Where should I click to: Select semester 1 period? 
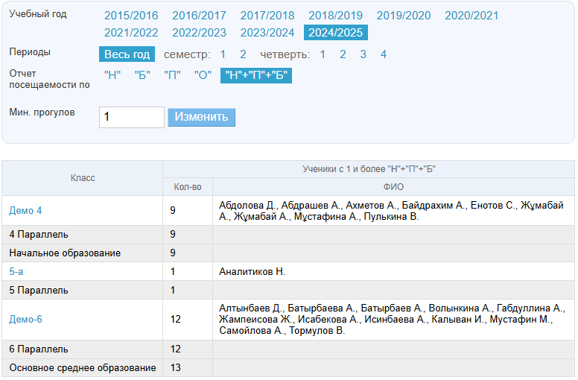tap(223, 54)
